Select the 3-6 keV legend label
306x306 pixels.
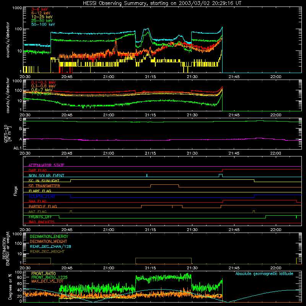click(40, 9)
